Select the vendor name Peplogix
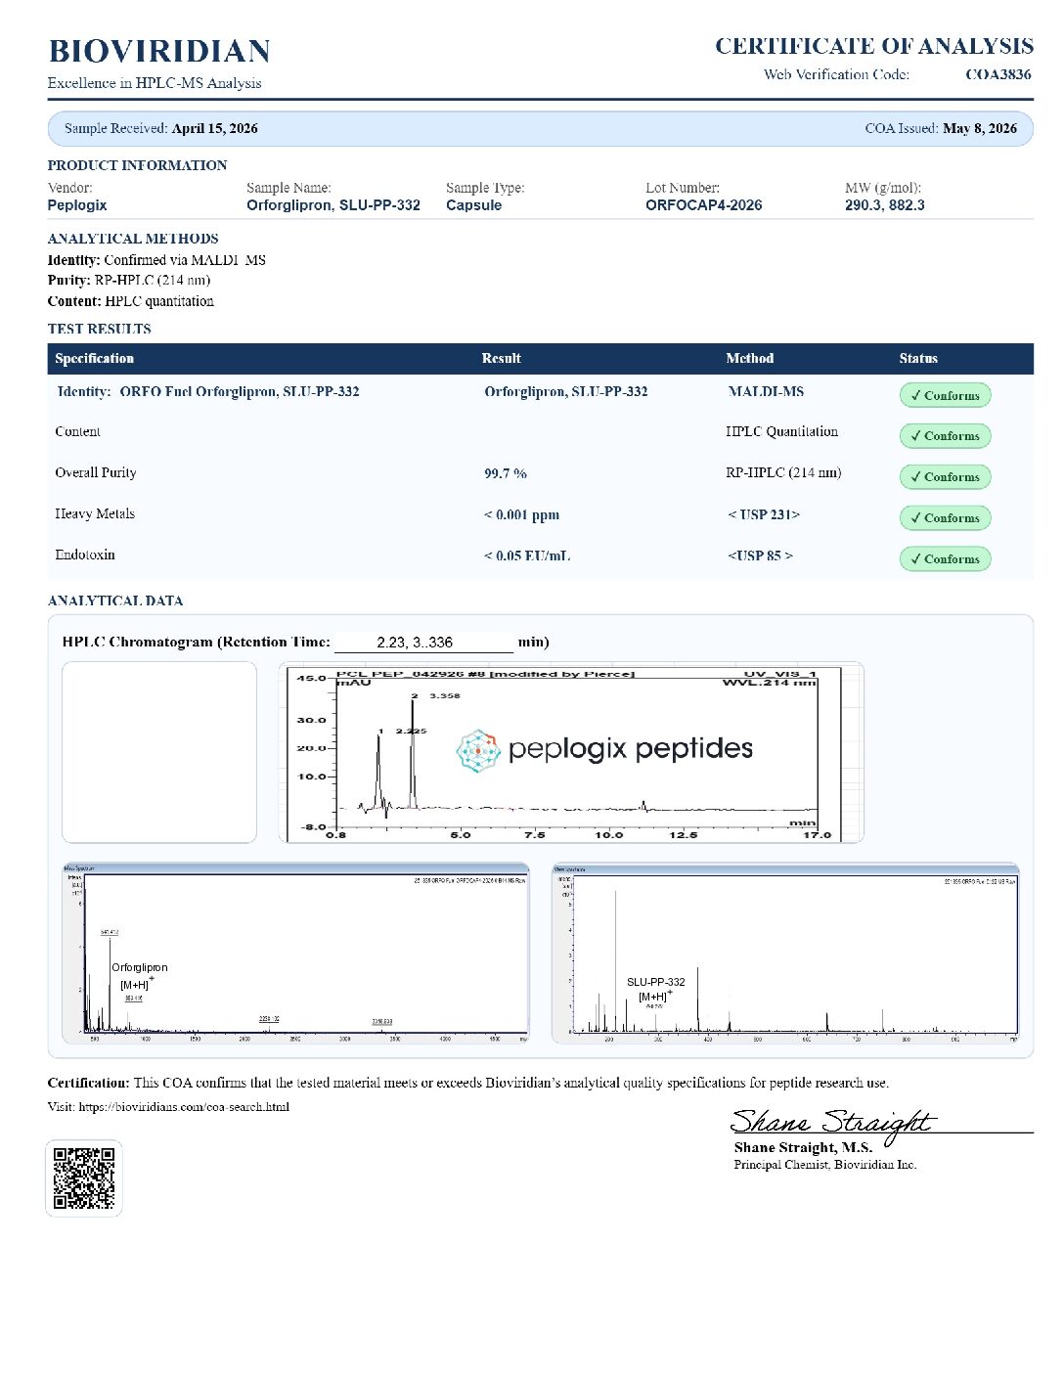This screenshot has width=1064, height=1377. click(77, 205)
